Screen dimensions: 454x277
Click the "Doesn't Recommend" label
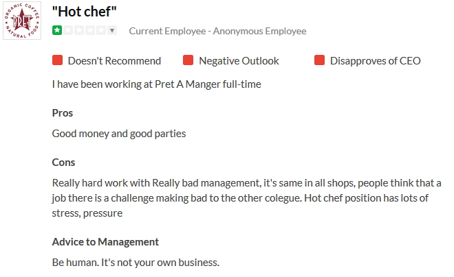114,61
